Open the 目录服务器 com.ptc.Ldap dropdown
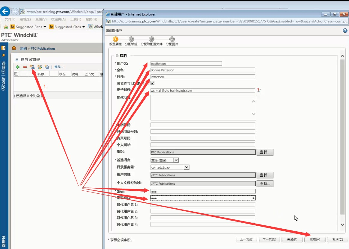This screenshot has width=349, height=249. [x=186, y=167]
